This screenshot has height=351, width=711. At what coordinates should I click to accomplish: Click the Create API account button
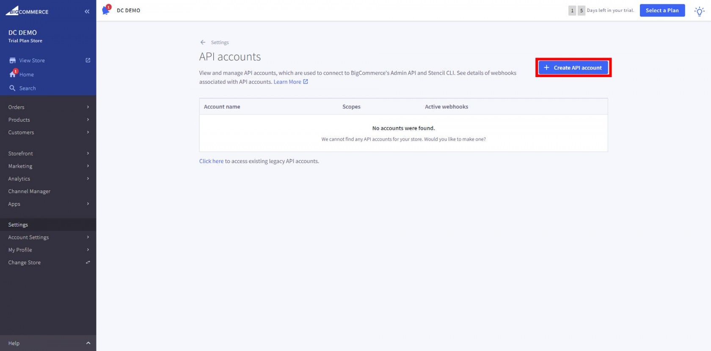pyautogui.click(x=573, y=68)
